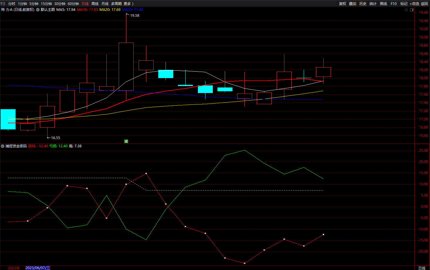
Task: Click the 标记 mark tool
Action: (x=404, y=4)
